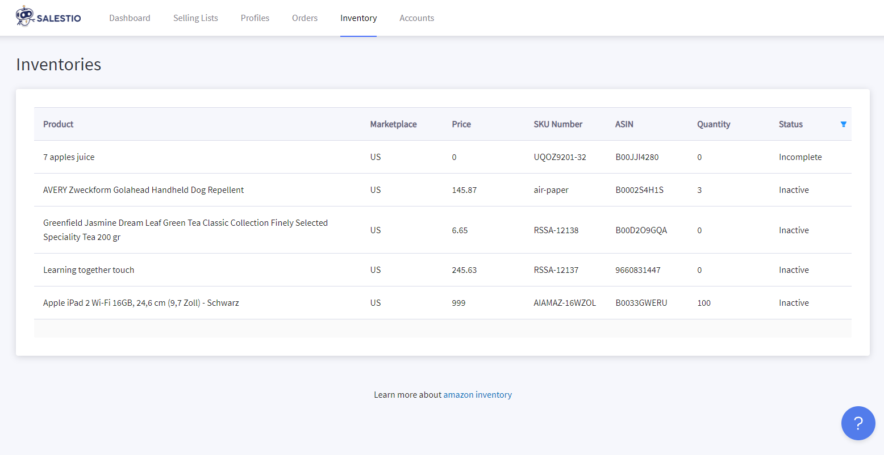Click price 245.63

point(464,270)
